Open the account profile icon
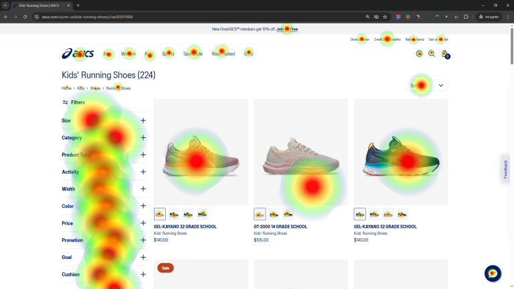Screen dimensions: 514x289 coord(419,54)
